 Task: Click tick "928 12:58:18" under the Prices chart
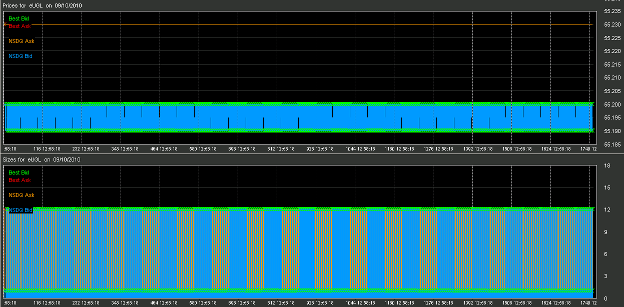point(320,148)
